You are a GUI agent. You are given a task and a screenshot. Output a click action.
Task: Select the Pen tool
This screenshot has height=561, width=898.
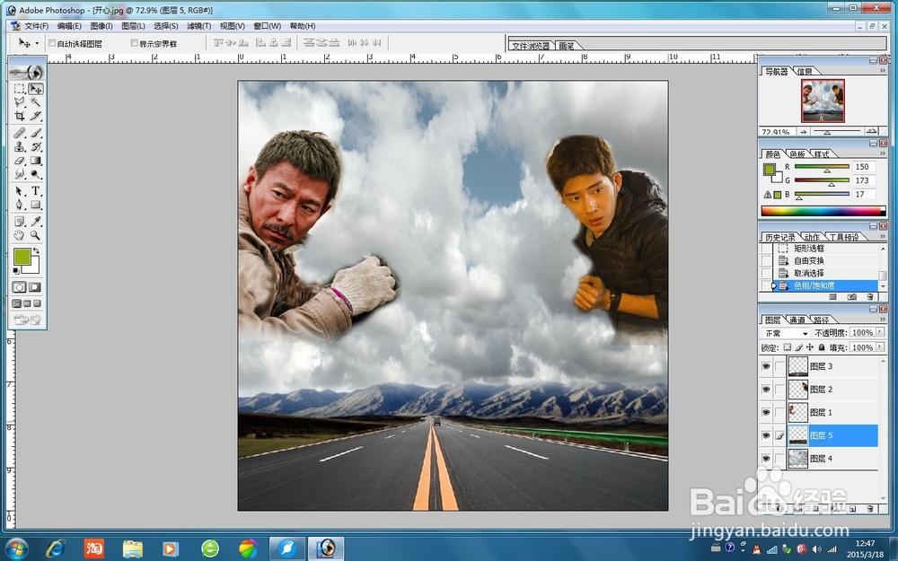(20, 205)
